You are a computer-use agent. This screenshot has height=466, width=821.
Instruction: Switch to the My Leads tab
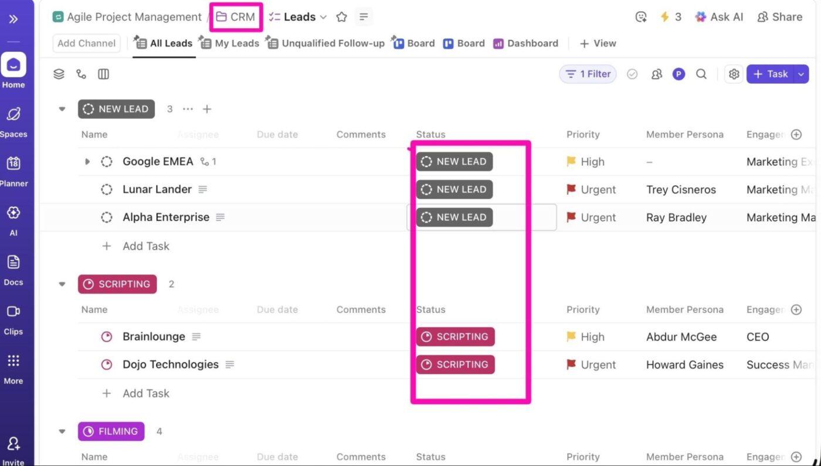click(x=236, y=43)
